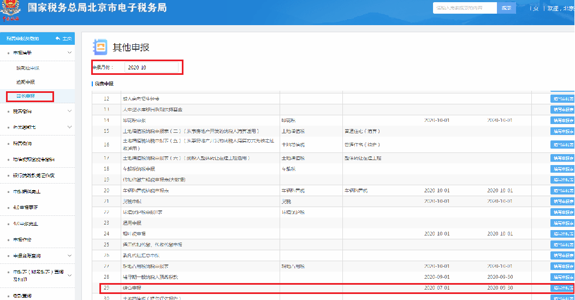
Task: Click 填写申报表 for row 29 综合申报
Action: pos(564,288)
